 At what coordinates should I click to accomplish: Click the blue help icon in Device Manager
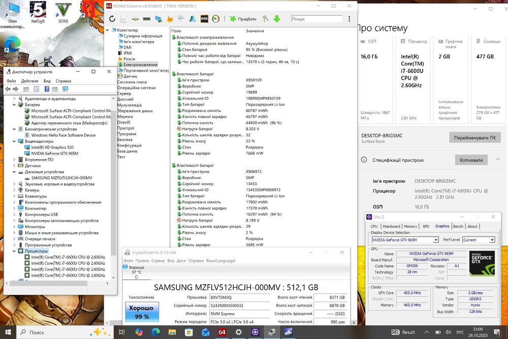pyautogui.click(x=47, y=89)
